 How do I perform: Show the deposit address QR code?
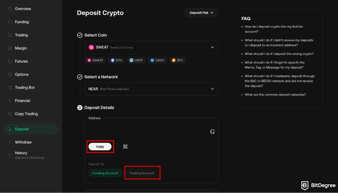[125, 147]
